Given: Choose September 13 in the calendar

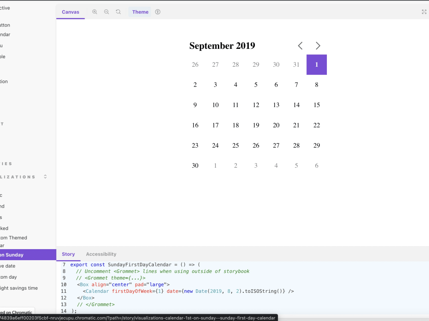Looking at the screenshot, I should pos(276,105).
